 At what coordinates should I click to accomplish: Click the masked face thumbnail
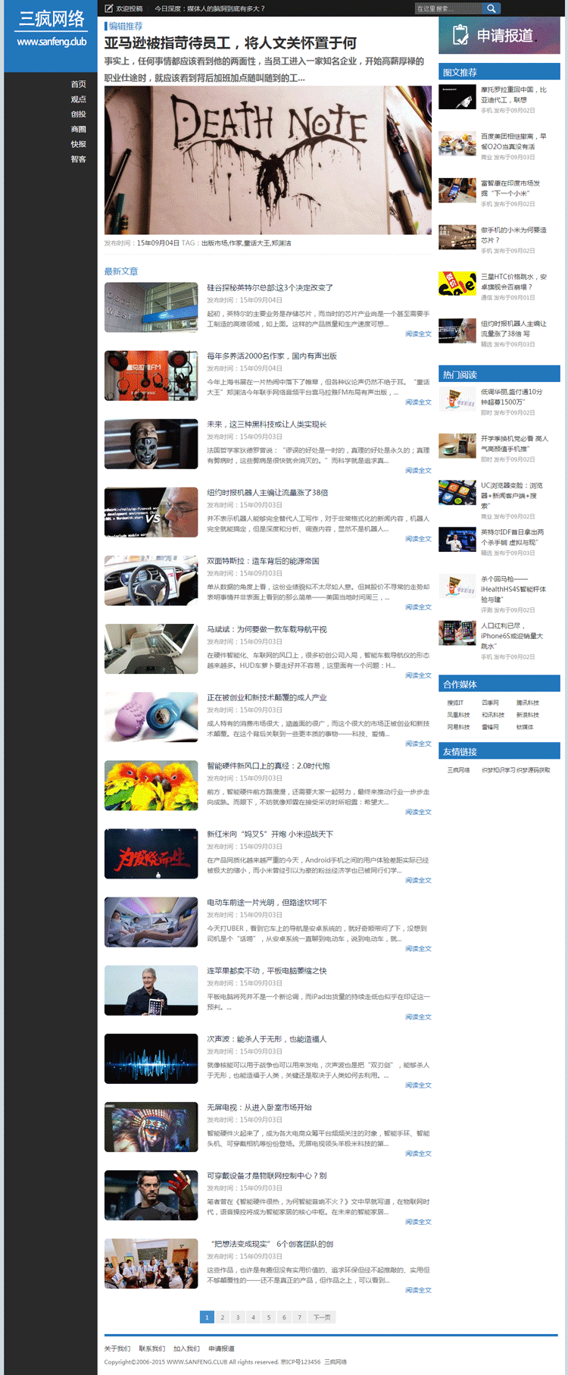151,444
